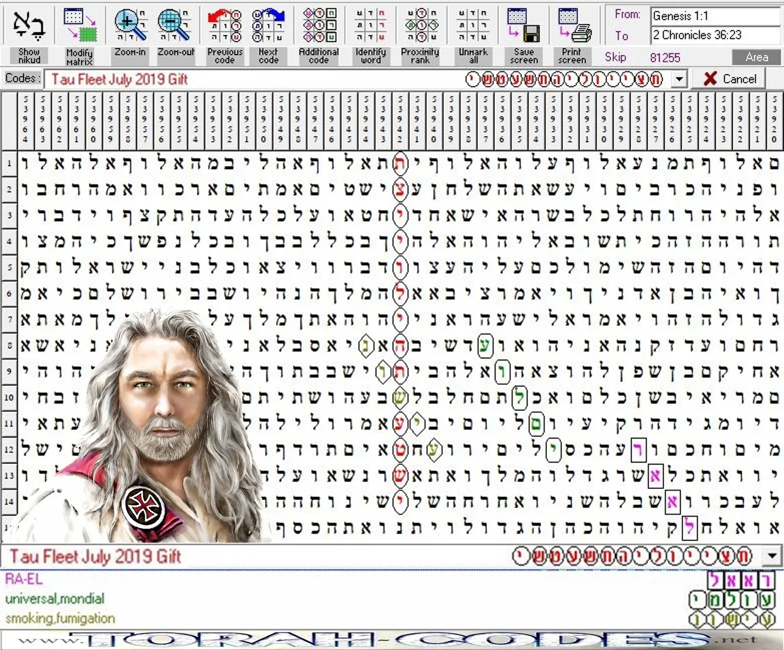The width and height of the screenshot is (784, 650).
Task: Go to Previous code
Action: pos(224,25)
